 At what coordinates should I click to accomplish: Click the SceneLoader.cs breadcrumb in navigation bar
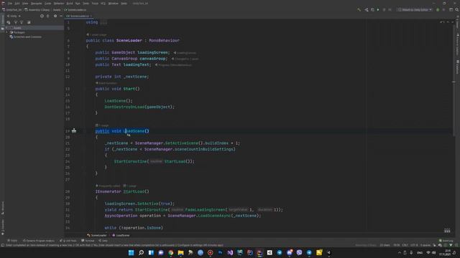(75, 9)
